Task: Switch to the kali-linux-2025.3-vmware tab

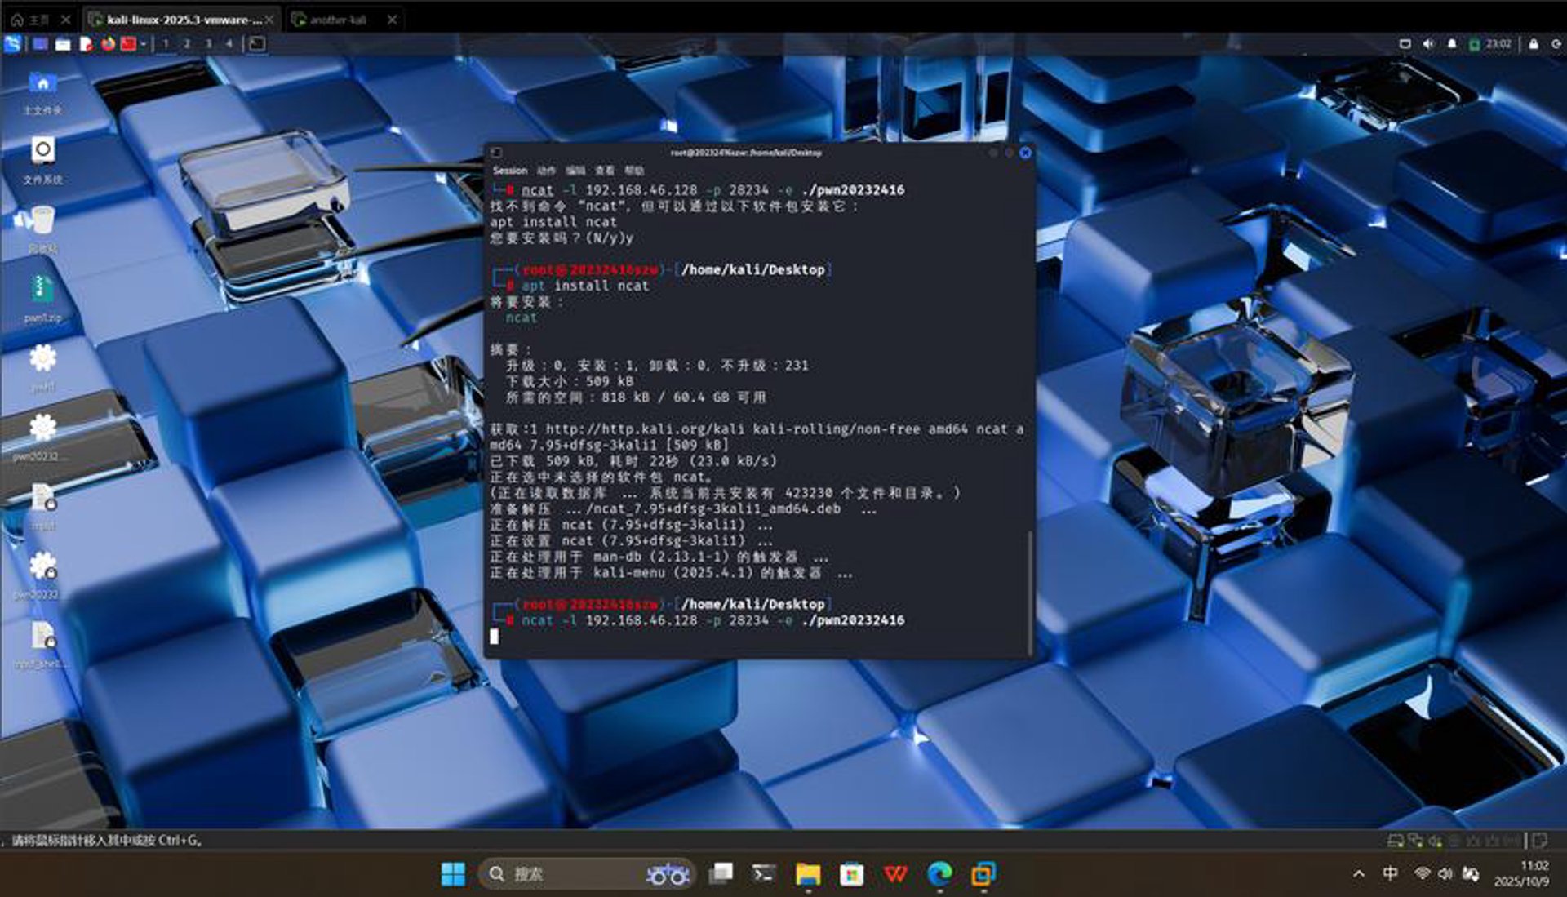Action: [x=183, y=20]
